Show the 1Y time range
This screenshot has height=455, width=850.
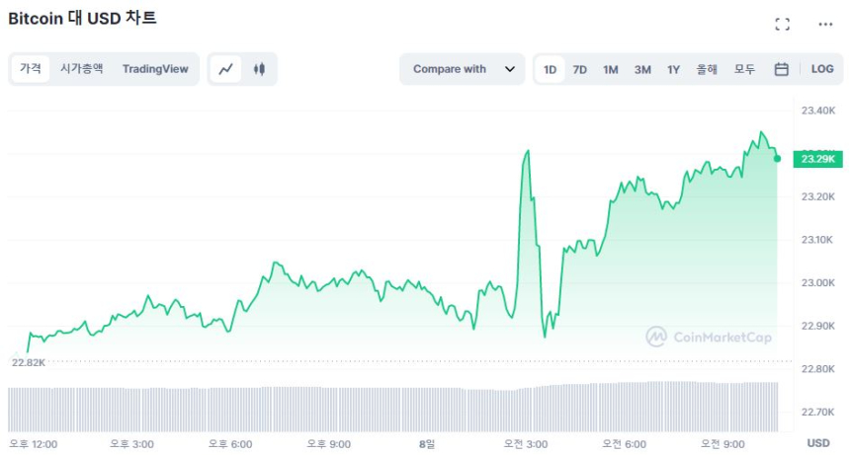tap(673, 69)
